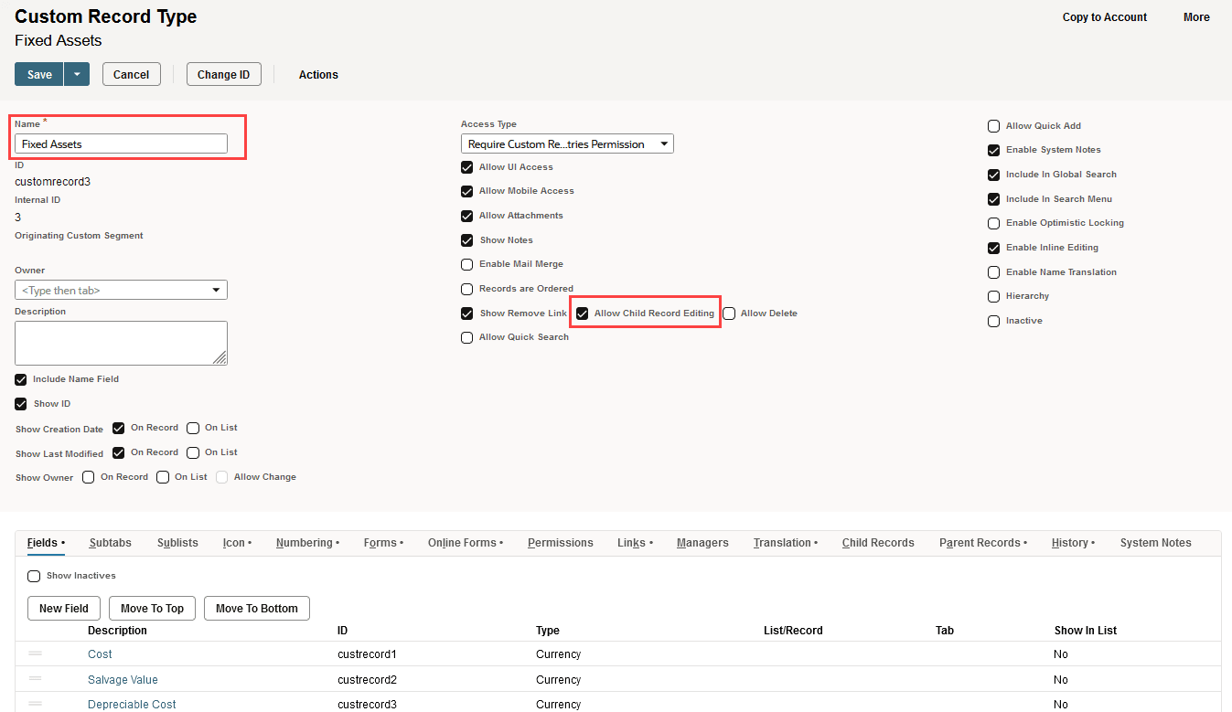Image resolution: width=1232 pixels, height=712 pixels.
Task: Open the Depreciable Cost field link
Action: [131, 704]
